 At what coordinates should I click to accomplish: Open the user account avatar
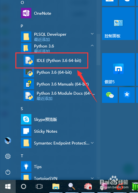(8, 141)
